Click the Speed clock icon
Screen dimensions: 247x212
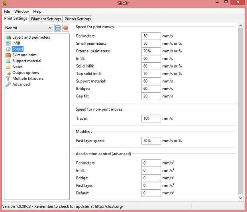8,49
